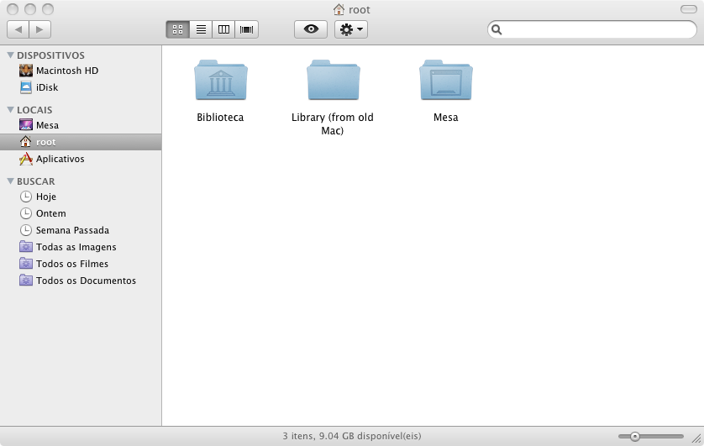
Task: Select the Library (from old Mac) folder icon
Action: pyautogui.click(x=334, y=80)
